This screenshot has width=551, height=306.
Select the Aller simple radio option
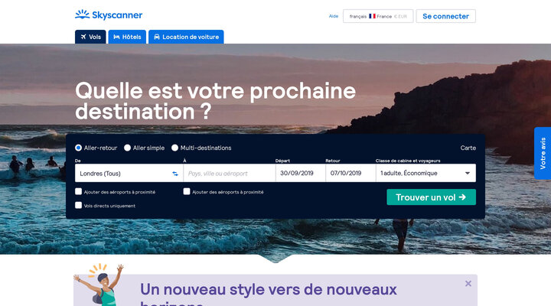tap(127, 148)
